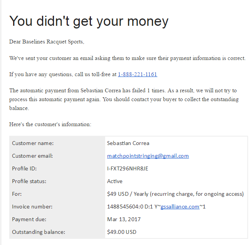
Task: Click the customer name Sebastian Correa in table
Action: tap(128, 143)
